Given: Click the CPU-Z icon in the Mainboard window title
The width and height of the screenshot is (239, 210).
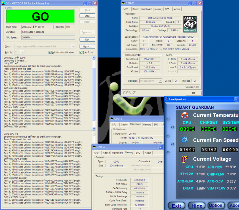Looking at the screenshot, I should (112, 119).
